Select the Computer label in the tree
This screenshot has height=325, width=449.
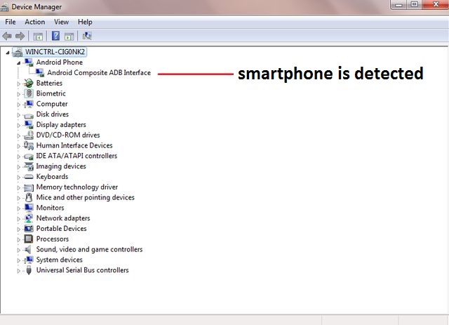(52, 104)
